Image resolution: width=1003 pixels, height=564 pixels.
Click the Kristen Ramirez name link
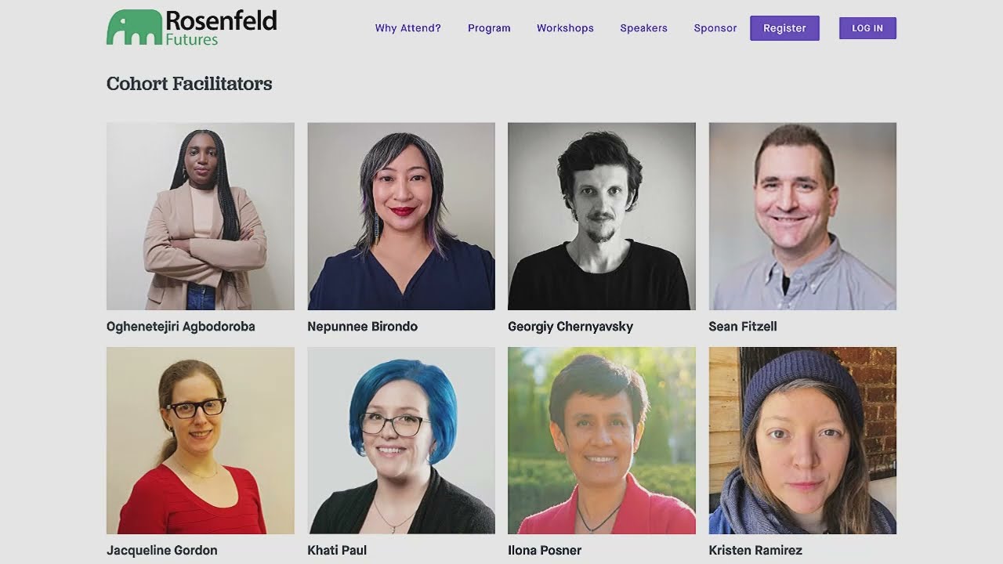(x=755, y=551)
